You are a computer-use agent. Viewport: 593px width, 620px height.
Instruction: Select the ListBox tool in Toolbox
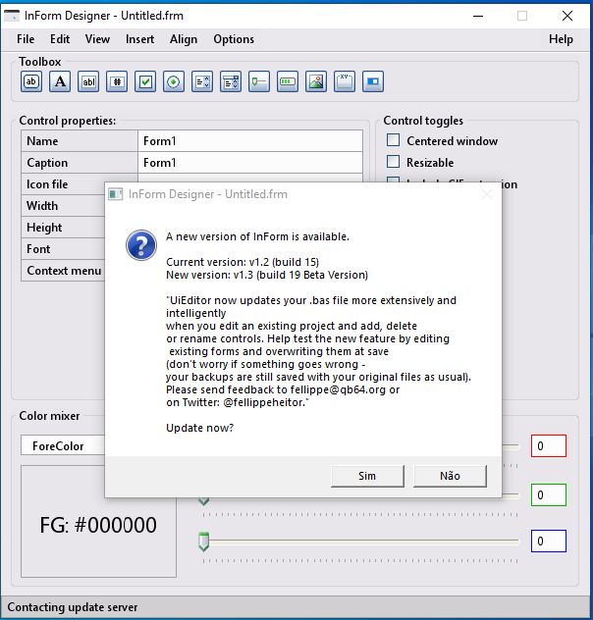pyautogui.click(x=202, y=81)
